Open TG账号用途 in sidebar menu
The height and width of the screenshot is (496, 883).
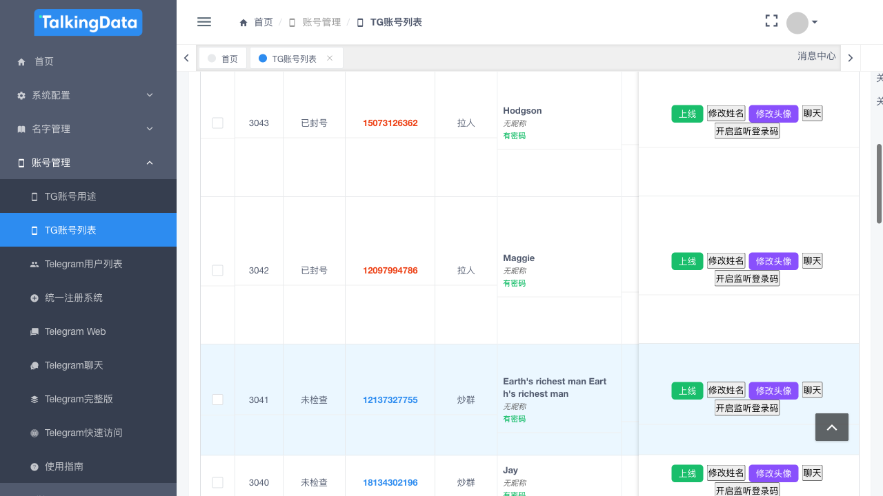pyautogui.click(x=70, y=196)
